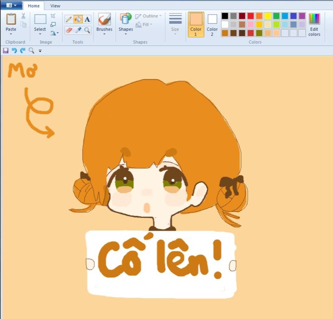Click the Copy icon
Image resolution: width=333 pixels, height=319 pixels.
pyautogui.click(x=23, y=25)
